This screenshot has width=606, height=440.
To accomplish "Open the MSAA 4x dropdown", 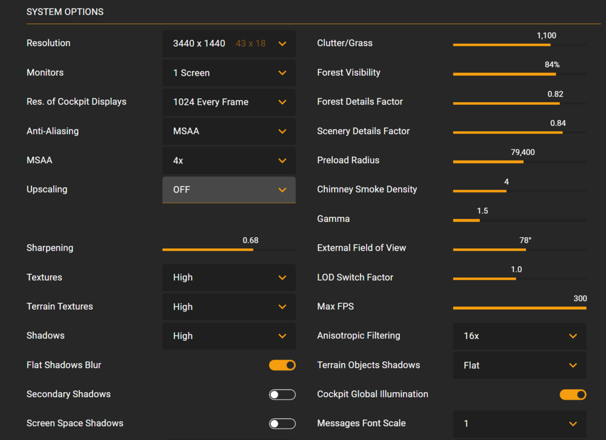I will [228, 160].
